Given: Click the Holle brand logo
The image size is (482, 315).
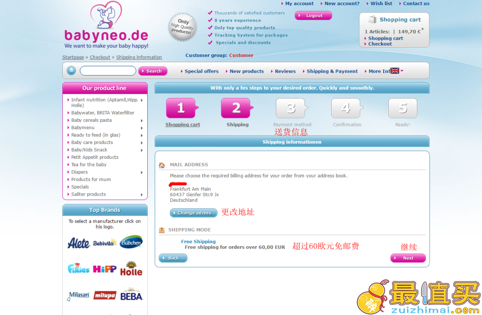Looking at the screenshot, I should [x=131, y=268].
